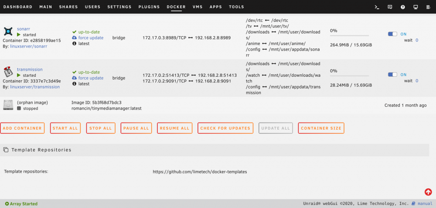Go to the Main tab
The image size is (436, 208).
tap(46, 7)
